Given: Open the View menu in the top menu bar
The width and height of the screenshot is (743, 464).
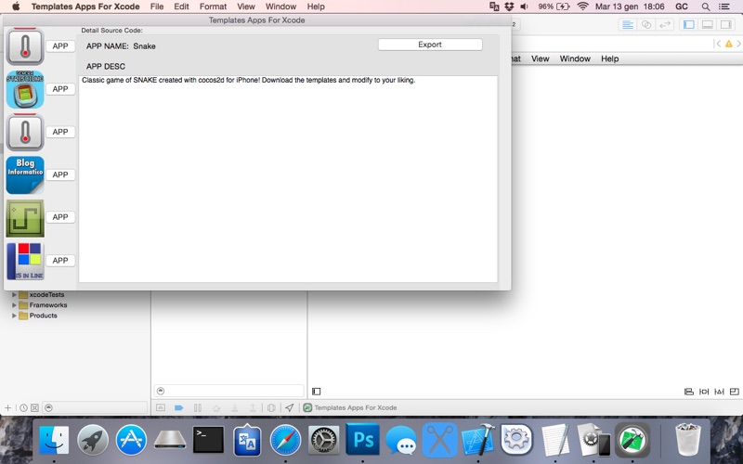Looking at the screenshot, I should (246, 6).
